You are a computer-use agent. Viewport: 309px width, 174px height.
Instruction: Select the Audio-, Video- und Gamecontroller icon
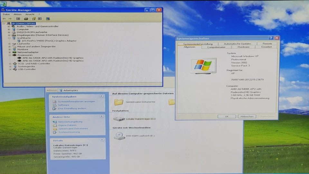coord(14,26)
